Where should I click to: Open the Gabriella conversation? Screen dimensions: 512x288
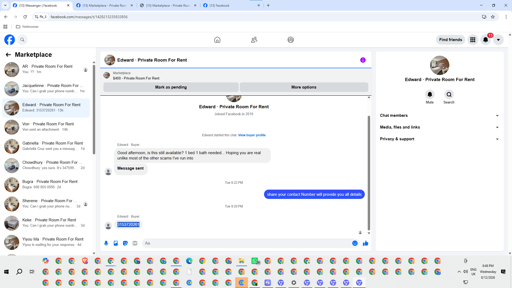coord(46,146)
